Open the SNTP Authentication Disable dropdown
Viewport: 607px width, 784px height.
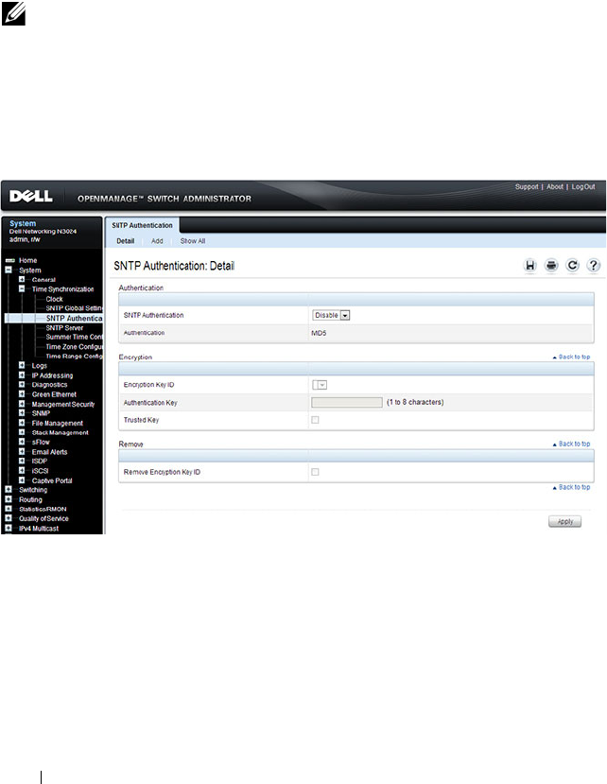[x=331, y=316]
